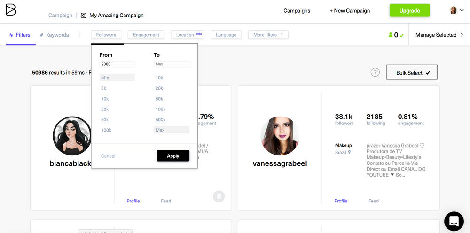The width and height of the screenshot is (470, 233).
Task: Select 10k in From column
Action: pos(105,99)
